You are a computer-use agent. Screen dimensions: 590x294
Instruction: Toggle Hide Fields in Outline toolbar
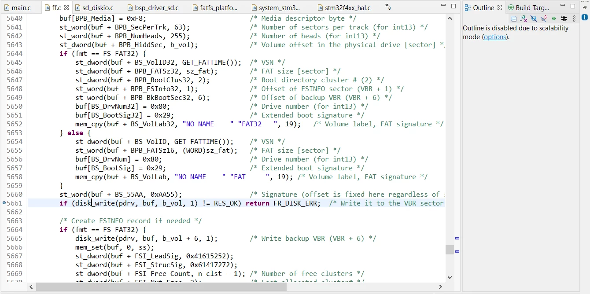534,18
